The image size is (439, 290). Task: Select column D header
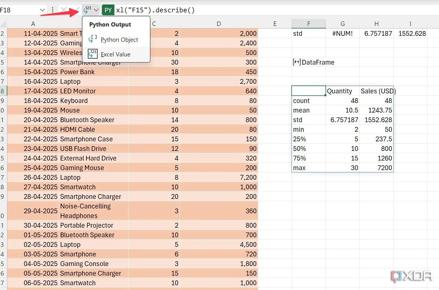(x=219, y=24)
